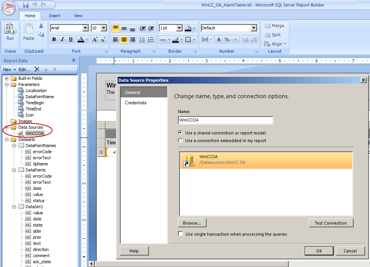
Task: Switch to the Insert ribbon tab
Action: tap(55, 16)
